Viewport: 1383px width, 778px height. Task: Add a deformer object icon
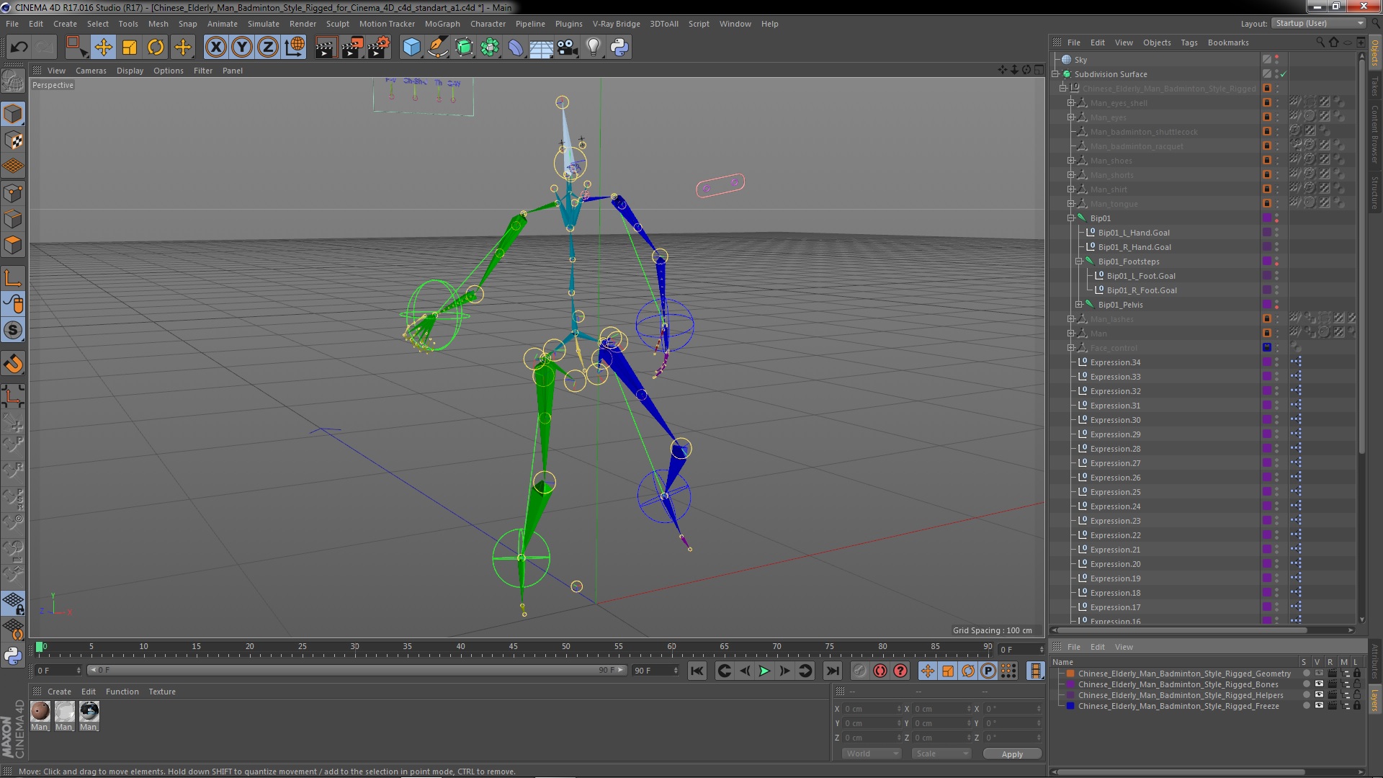click(516, 48)
